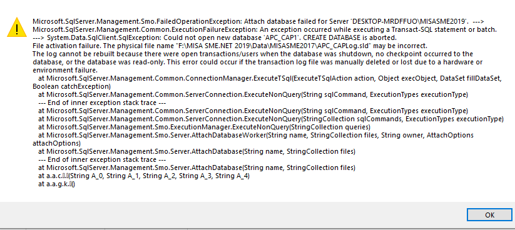Click the AttachDatabaseWorker stack trace line

(x=256, y=135)
